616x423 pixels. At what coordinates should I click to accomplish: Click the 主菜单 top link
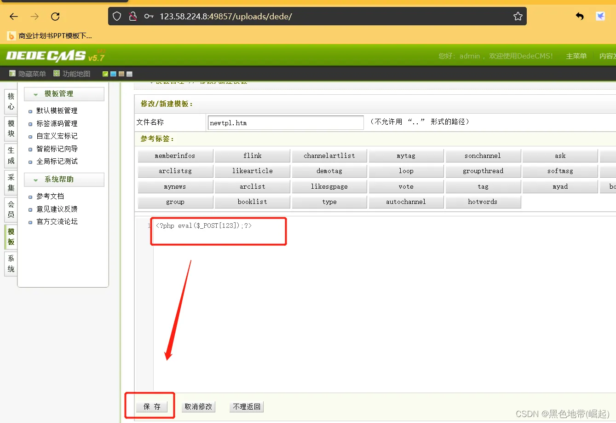click(576, 56)
